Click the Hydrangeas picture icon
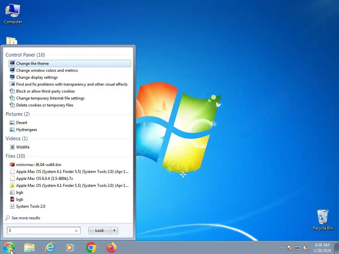339x254 pixels. coord(12,130)
